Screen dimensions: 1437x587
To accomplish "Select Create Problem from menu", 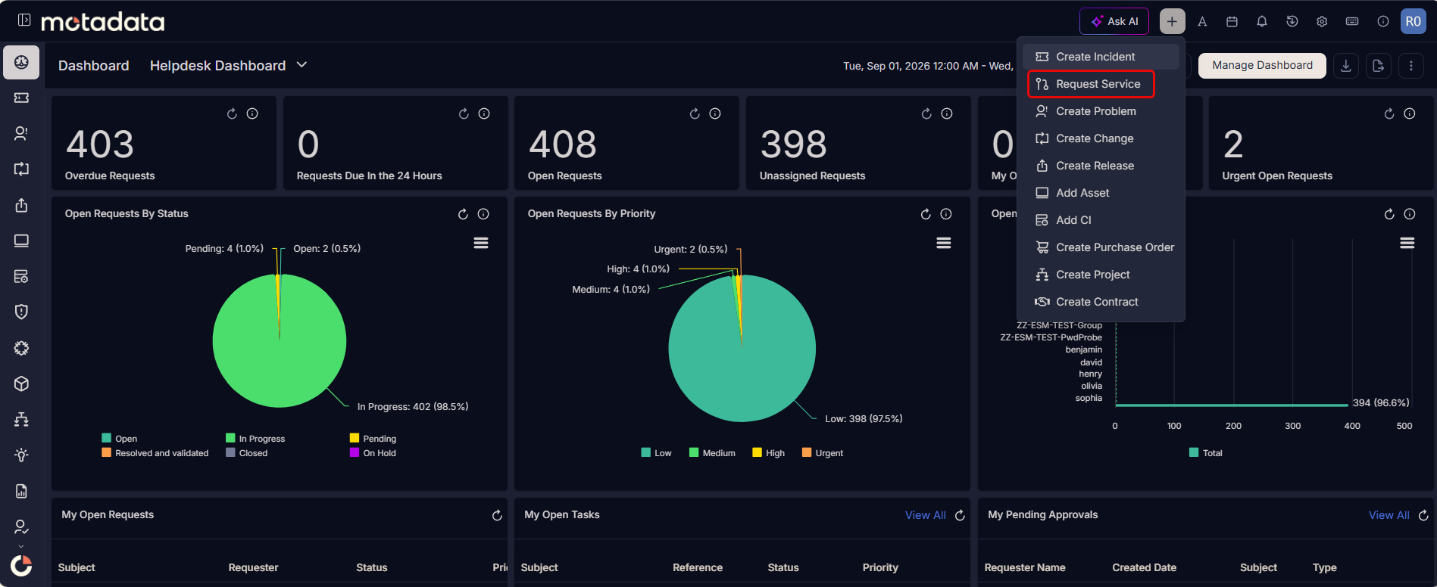I will (x=1101, y=111).
